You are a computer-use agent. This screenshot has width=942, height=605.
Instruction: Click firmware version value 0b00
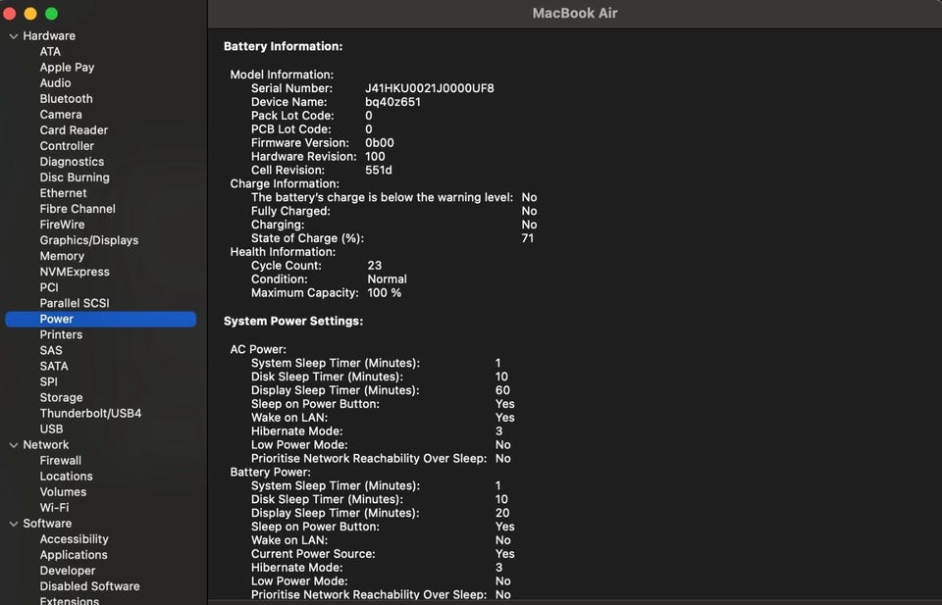[379, 143]
